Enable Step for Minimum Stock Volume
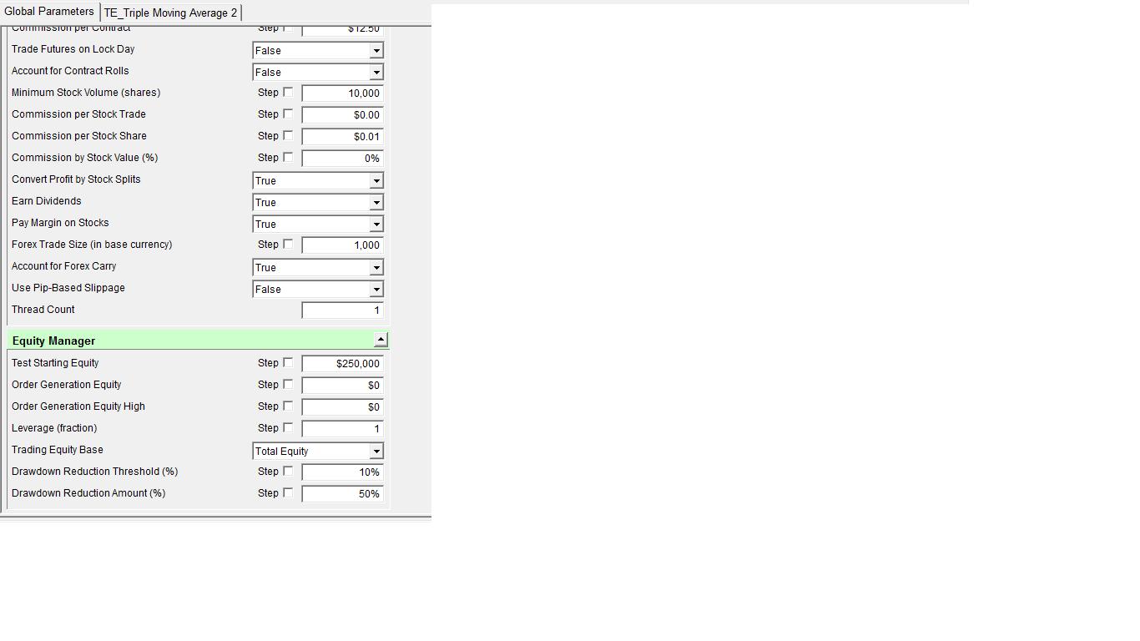Viewport: 1140px width, 641px height. click(288, 93)
